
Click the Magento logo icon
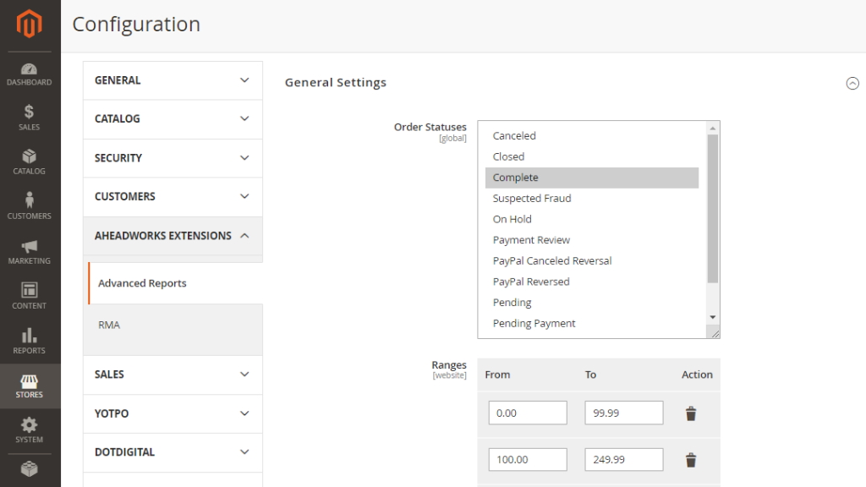coord(30,25)
